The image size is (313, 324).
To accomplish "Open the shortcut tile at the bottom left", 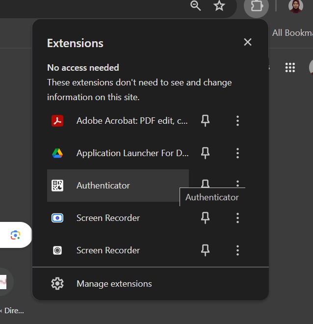I will point(4,282).
